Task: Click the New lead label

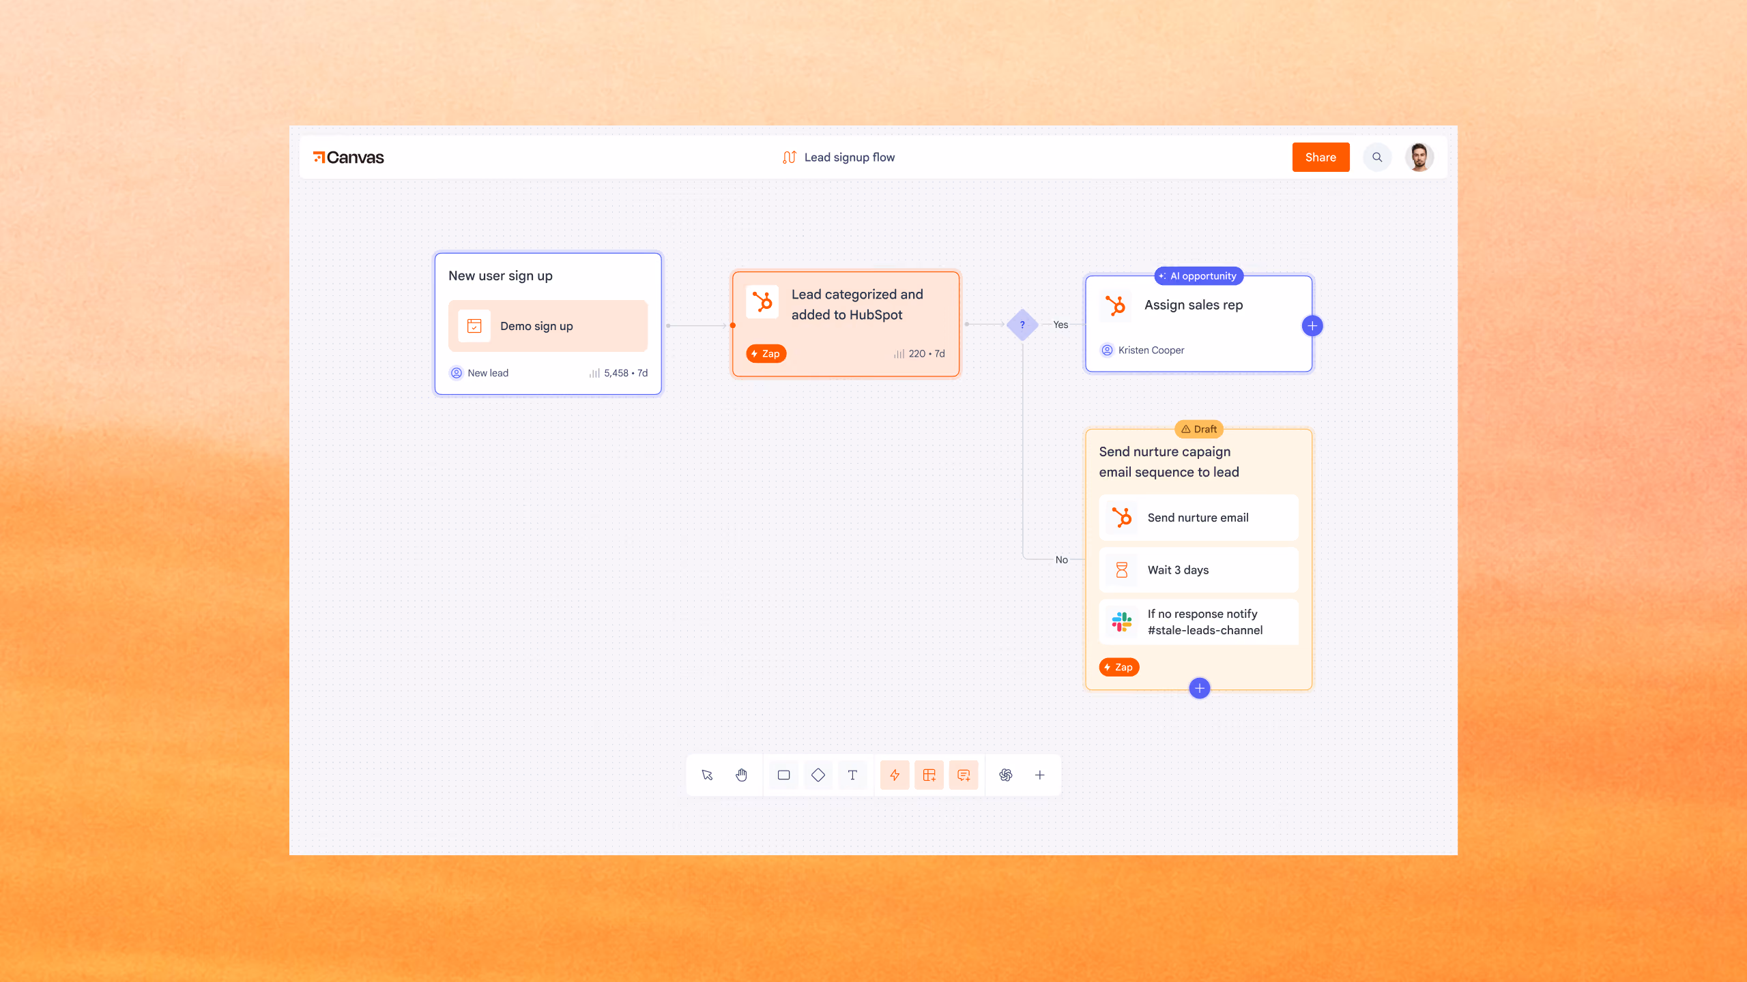Action: 487,373
